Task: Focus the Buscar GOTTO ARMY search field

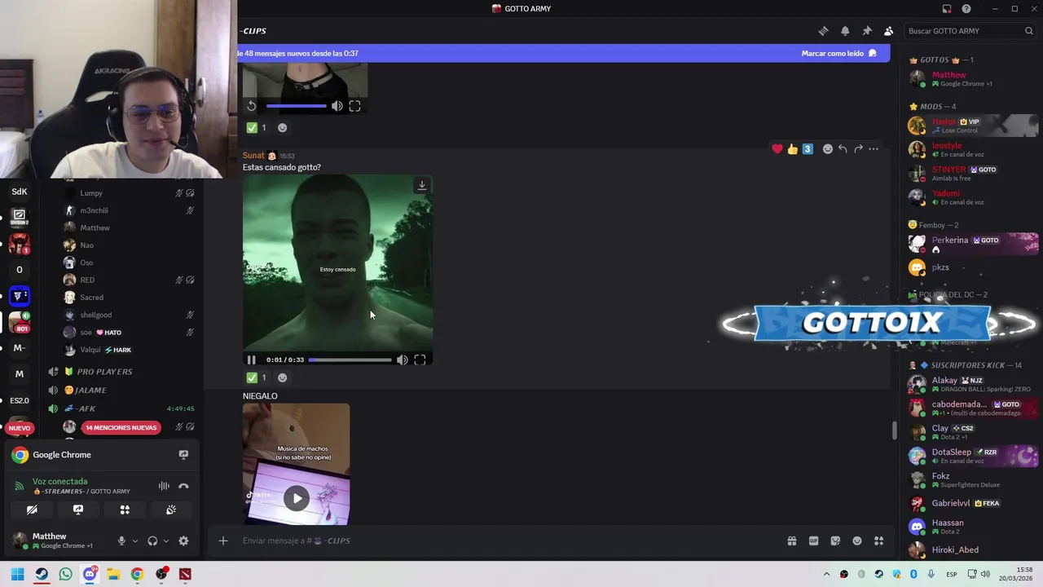Action: [x=969, y=31]
